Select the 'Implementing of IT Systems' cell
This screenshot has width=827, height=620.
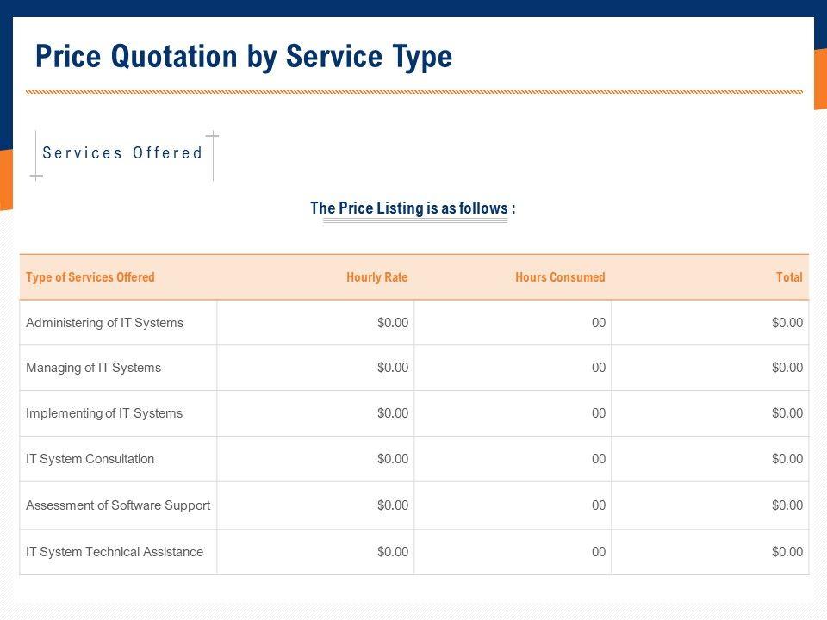(x=104, y=413)
